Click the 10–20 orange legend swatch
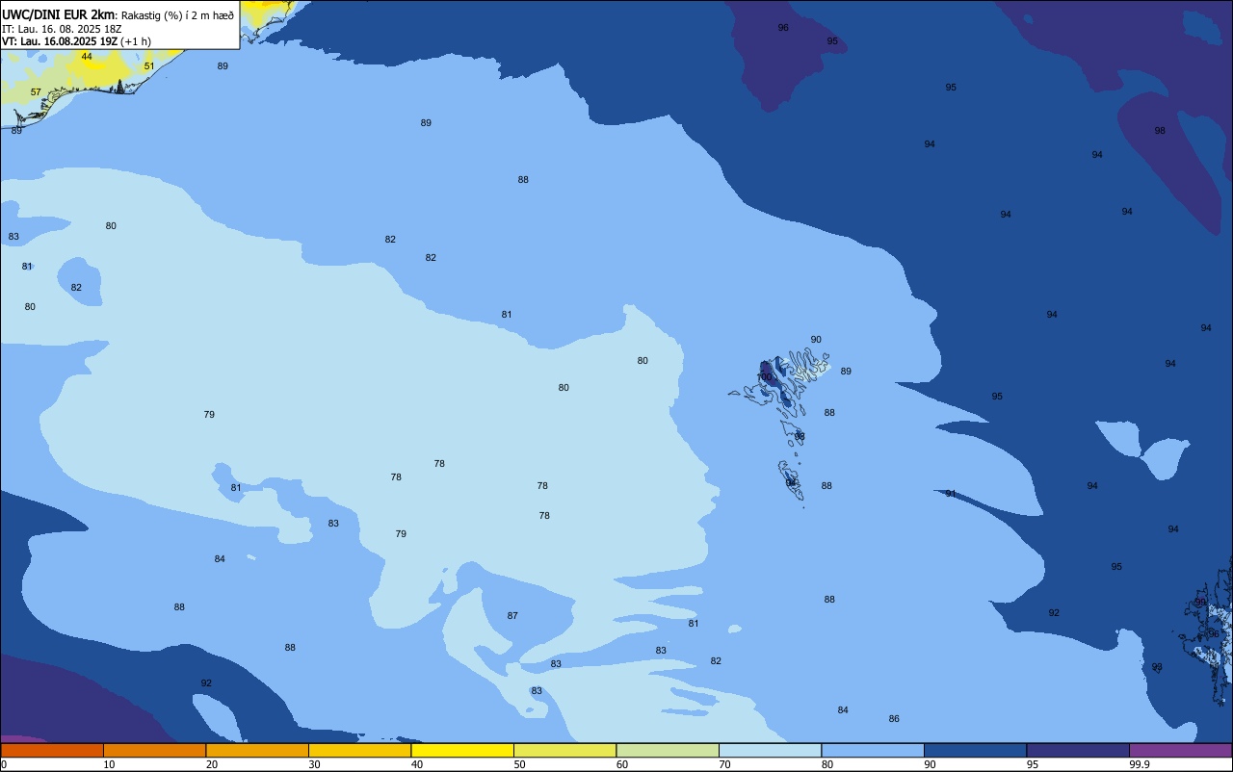Image resolution: width=1233 pixels, height=772 pixels. [154, 750]
